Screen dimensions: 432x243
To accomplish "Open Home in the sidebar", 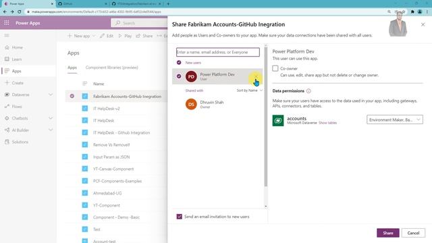I will point(18,47).
